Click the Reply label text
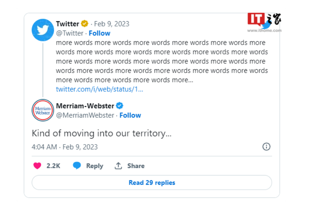Image resolution: width=321 pixels, height=206 pixels. [x=95, y=166]
